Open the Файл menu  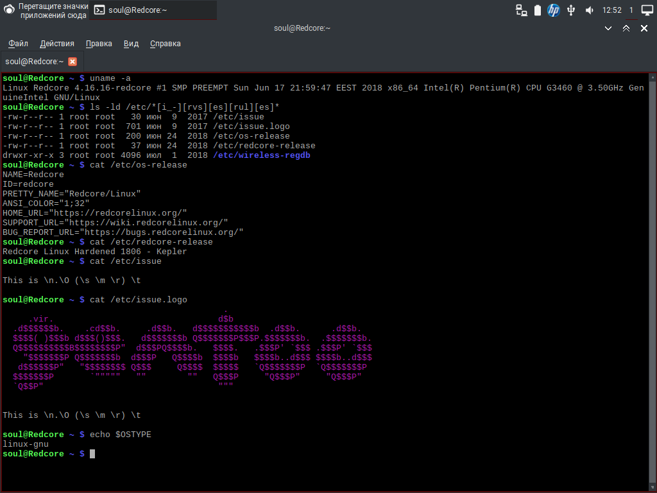19,44
